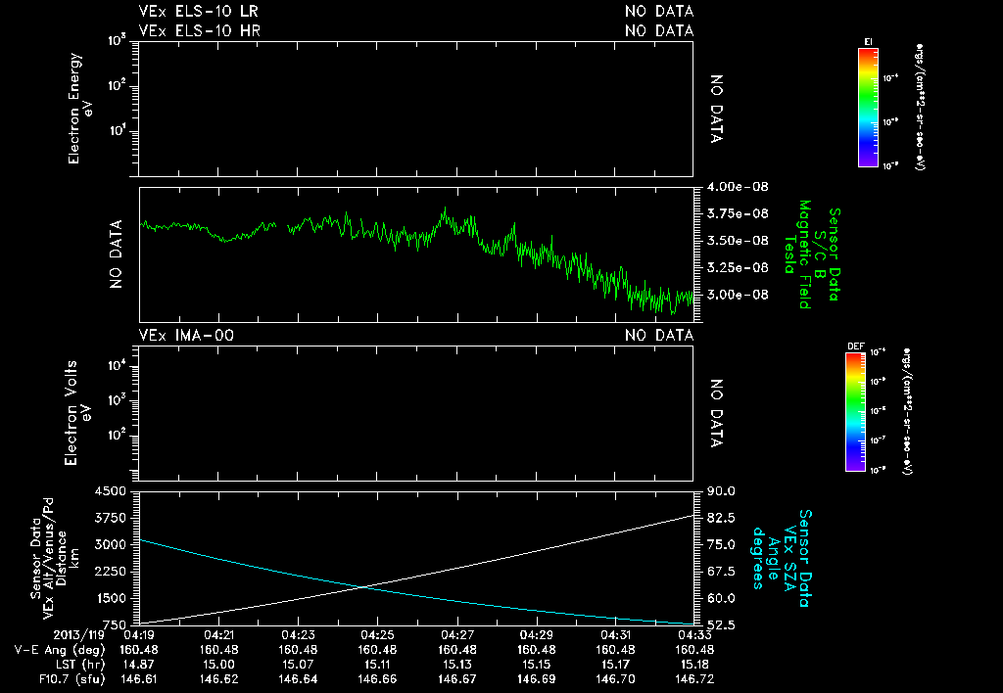The height and width of the screenshot is (693, 1003).
Task: Click the EI color scale bar
Action: click(x=868, y=108)
